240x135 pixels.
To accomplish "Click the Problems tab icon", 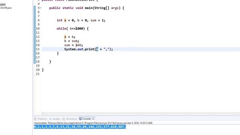I will click(x=35, y=119).
